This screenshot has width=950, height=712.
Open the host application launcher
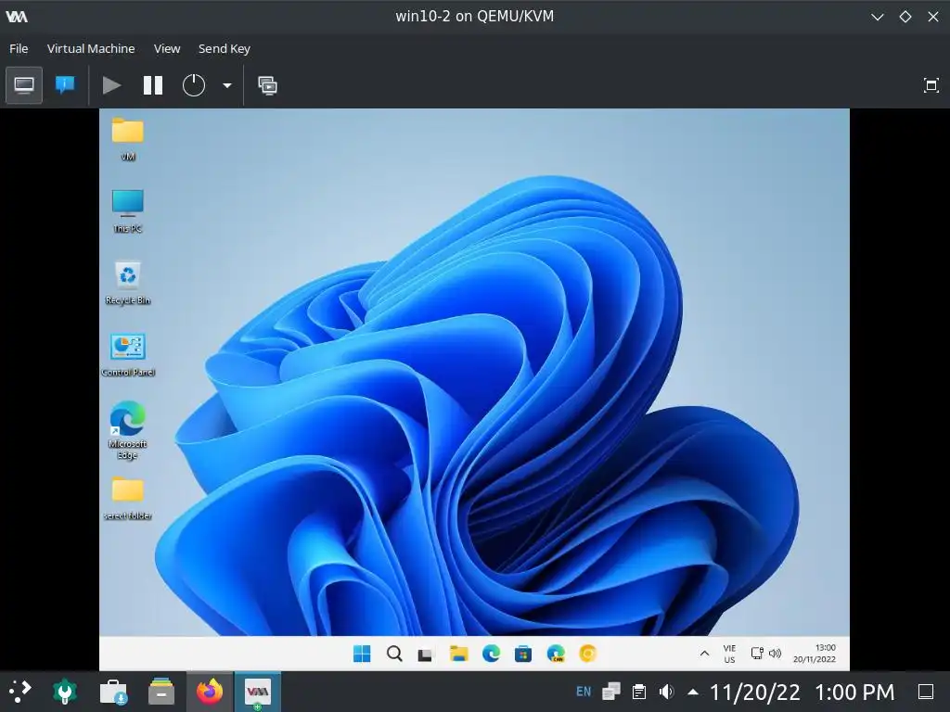point(20,691)
